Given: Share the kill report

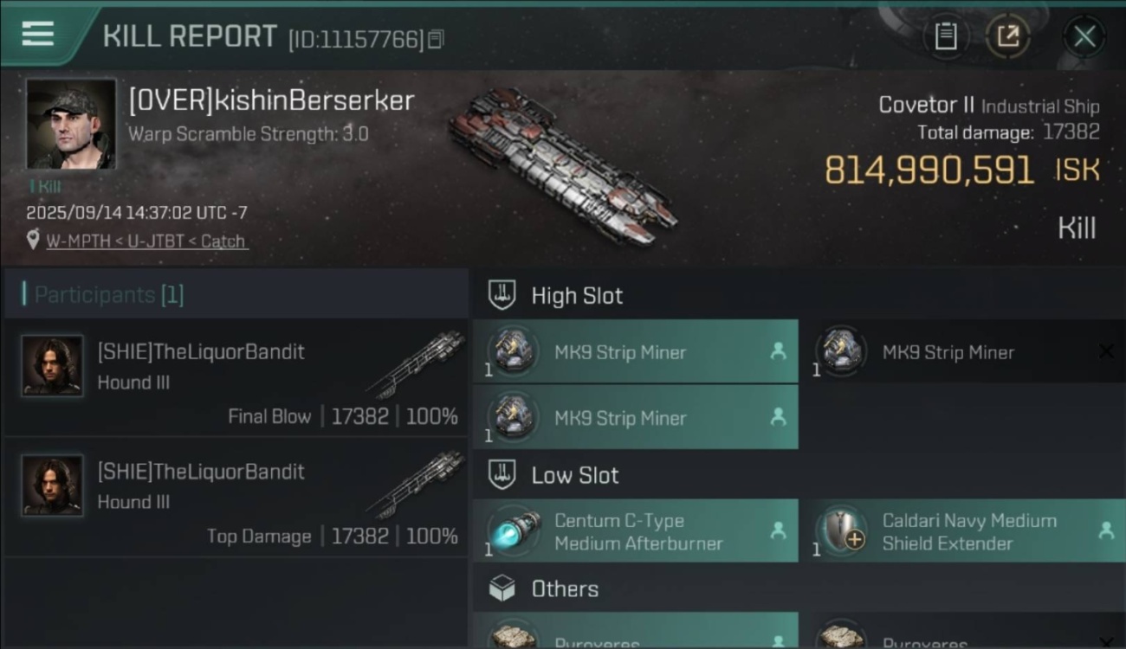Looking at the screenshot, I should [1007, 36].
